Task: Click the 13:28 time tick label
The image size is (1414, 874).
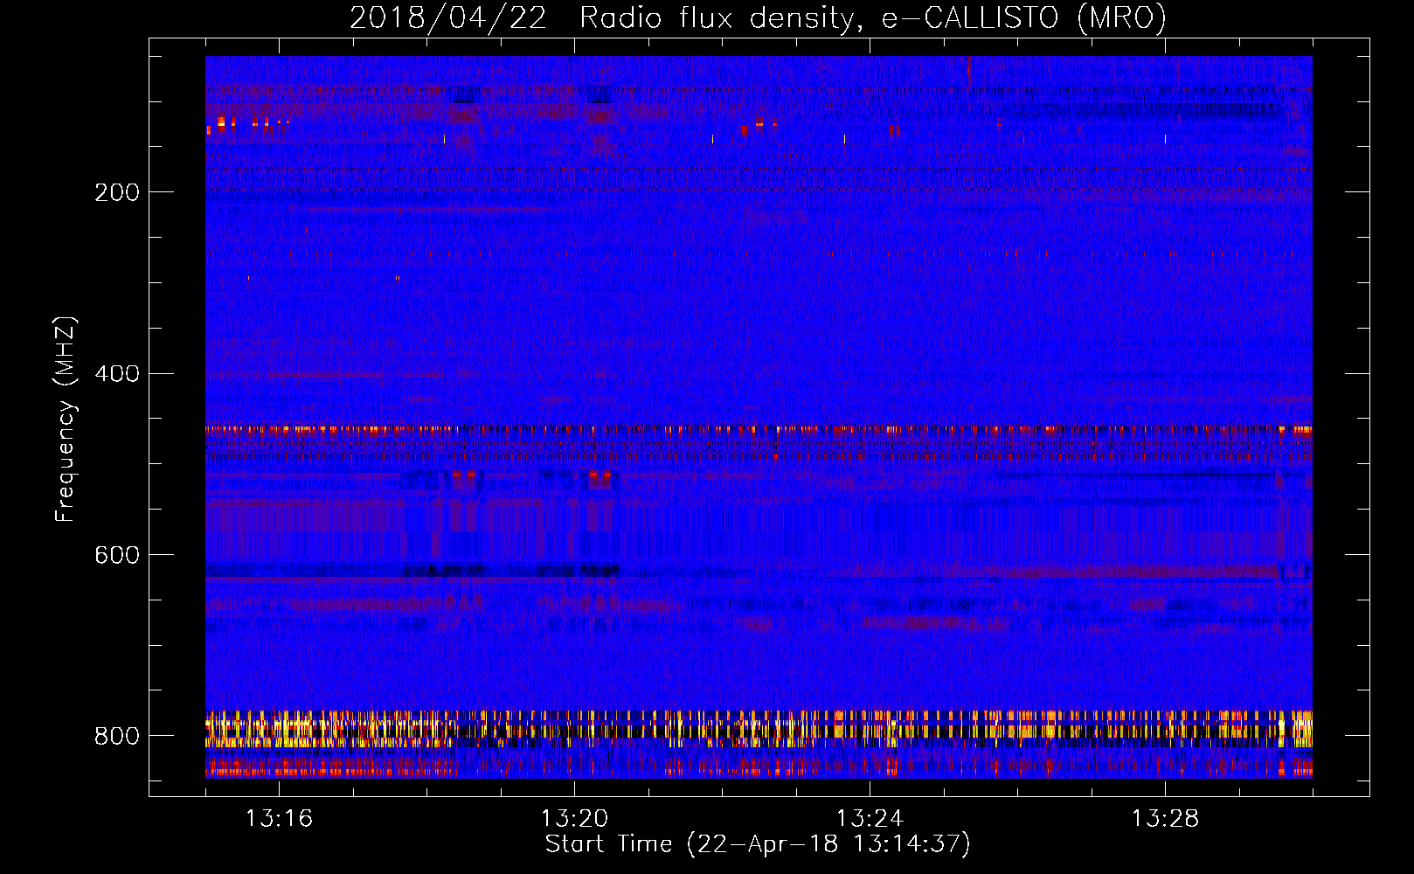Action: coord(1165,819)
